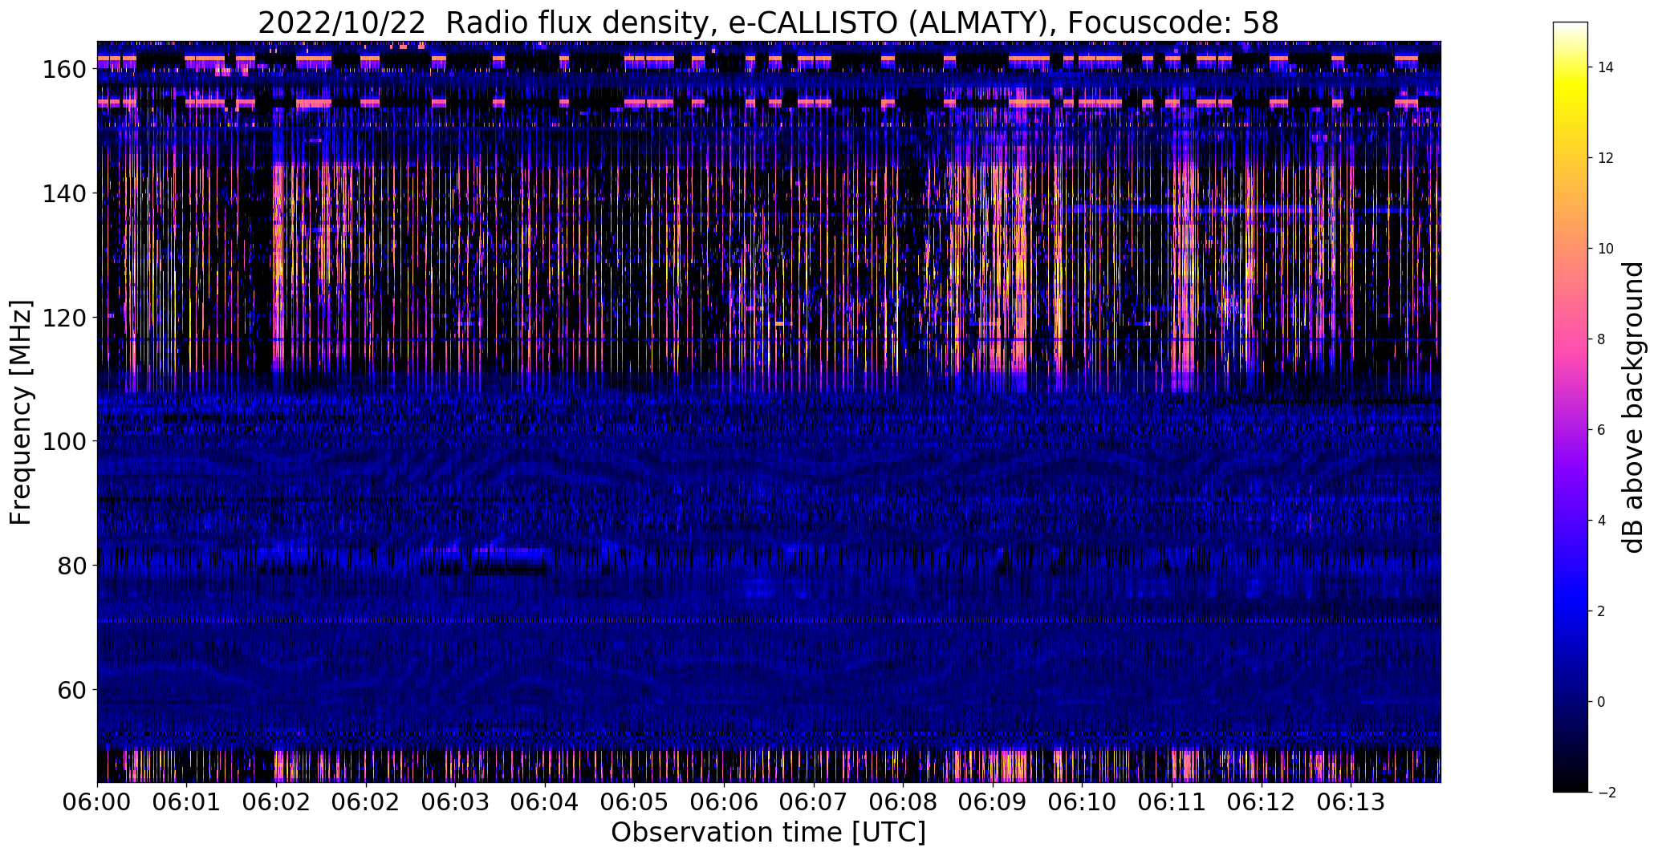The width and height of the screenshot is (1658, 856).
Task: Click the 'Frequency [MHz]' y-axis label
Action: (21, 412)
